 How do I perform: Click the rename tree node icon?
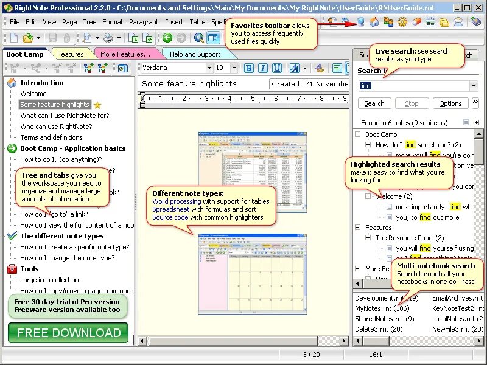pyautogui.click(x=57, y=68)
